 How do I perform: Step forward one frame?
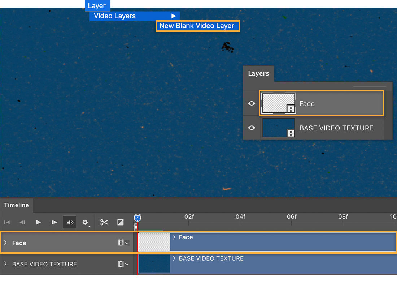coord(54,222)
